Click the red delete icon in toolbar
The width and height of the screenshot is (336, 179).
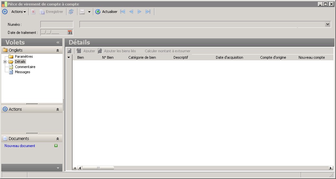(33, 12)
